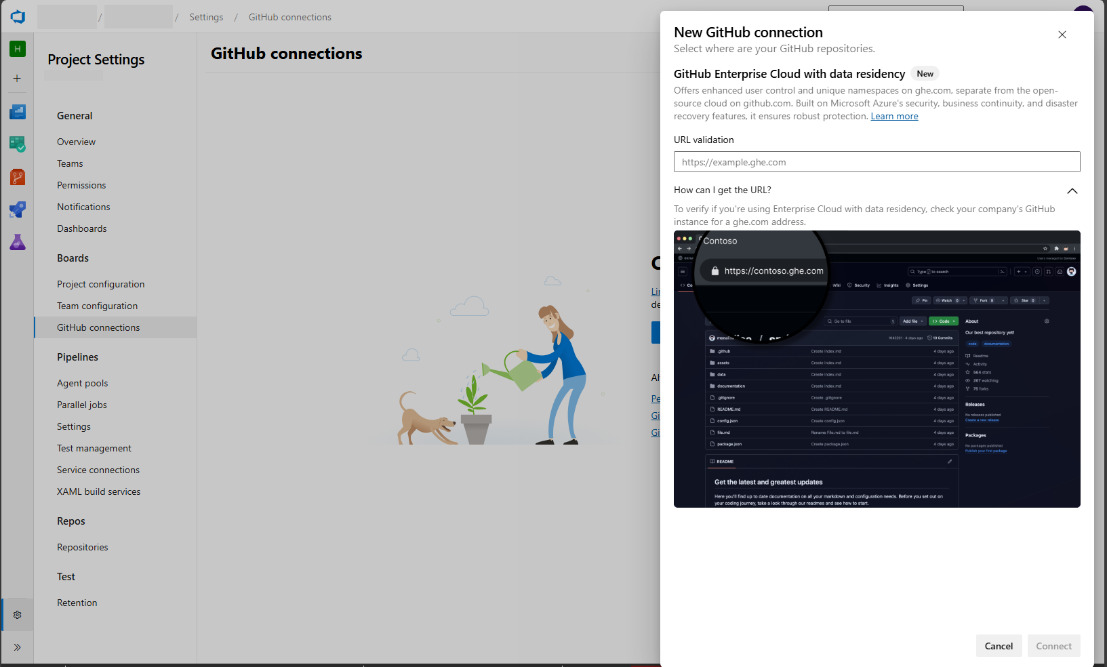Screen dimensions: 1107x667
Task: Open the Overview hub icon in sidebar
Action: [18, 112]
